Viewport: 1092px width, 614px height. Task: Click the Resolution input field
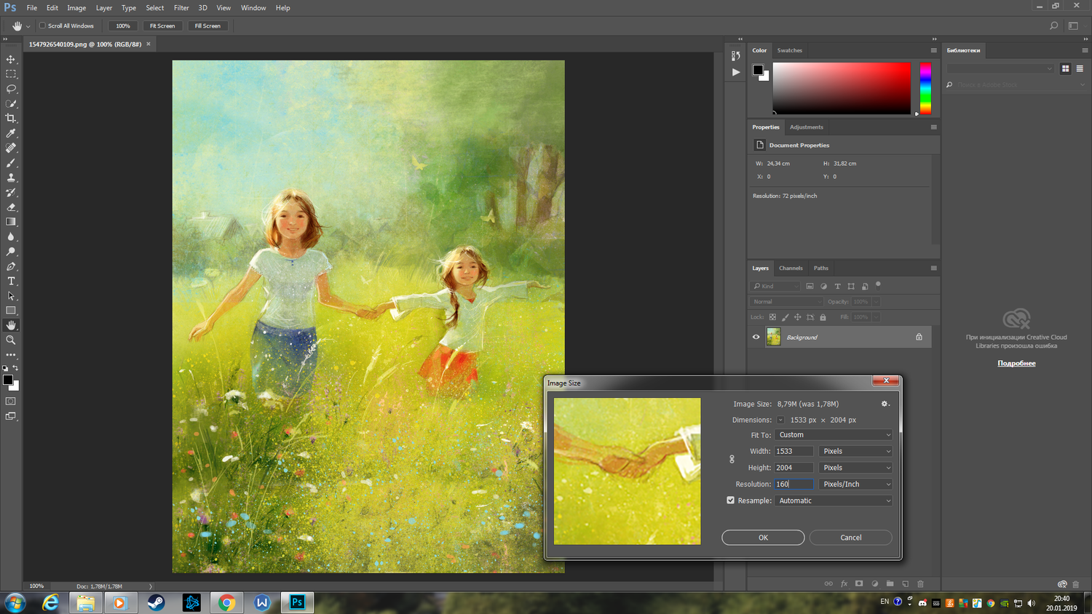794,485
